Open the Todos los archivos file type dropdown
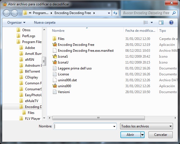The height and width of the screenshot is (144, 180). 146,126
